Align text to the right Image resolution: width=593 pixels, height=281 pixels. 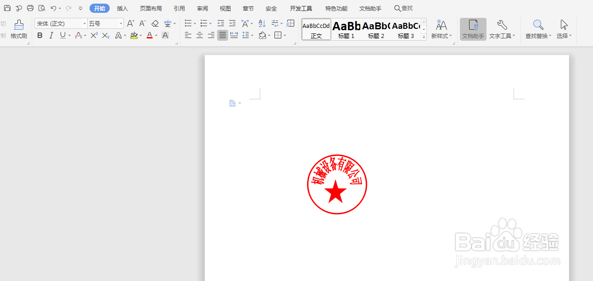click(211, 35)
